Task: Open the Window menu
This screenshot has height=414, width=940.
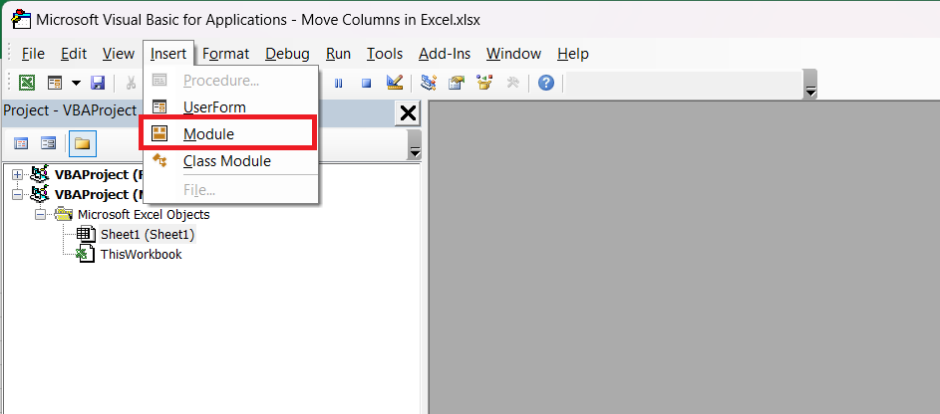Action: click(513, 54)
